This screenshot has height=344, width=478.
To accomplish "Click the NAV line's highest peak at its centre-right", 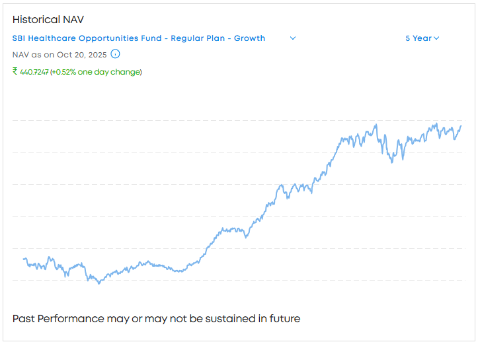I will point(376,124).
